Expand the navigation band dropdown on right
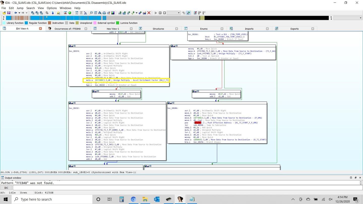 point(360,18)
